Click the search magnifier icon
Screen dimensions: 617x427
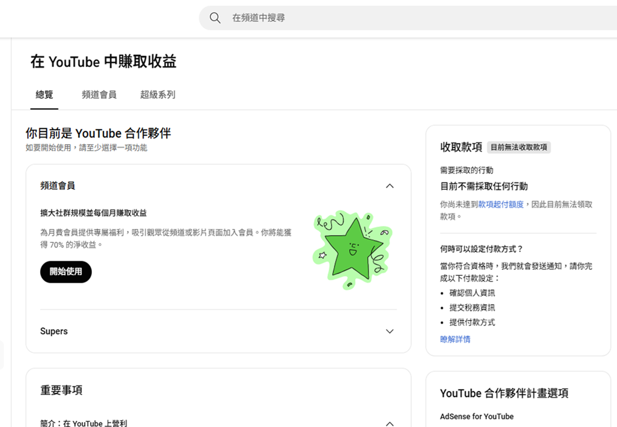pos(215,18)
